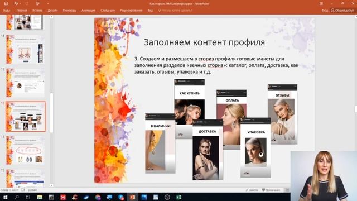Click the Вход sign-in link
The image size is (357, 201).
325,11
